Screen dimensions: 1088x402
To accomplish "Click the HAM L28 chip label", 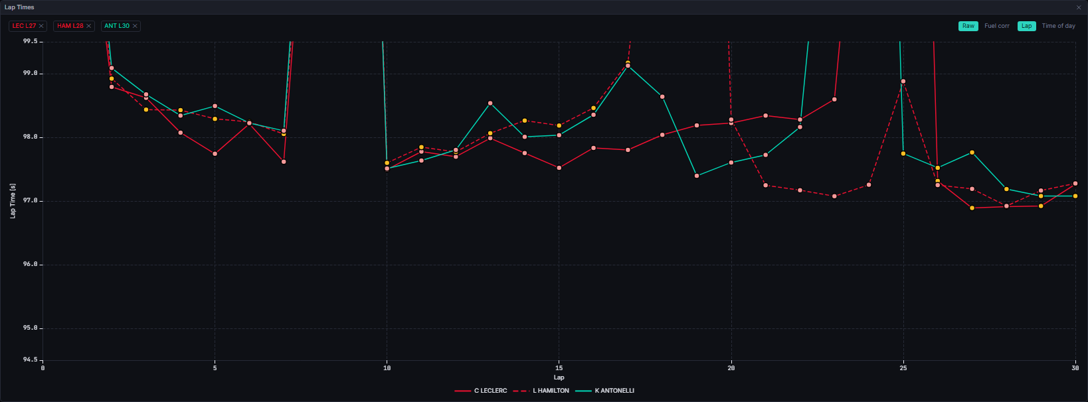I will (70, 26).
